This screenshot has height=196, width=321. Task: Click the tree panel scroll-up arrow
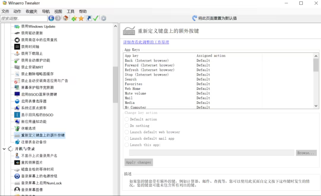tap(115, 26)
